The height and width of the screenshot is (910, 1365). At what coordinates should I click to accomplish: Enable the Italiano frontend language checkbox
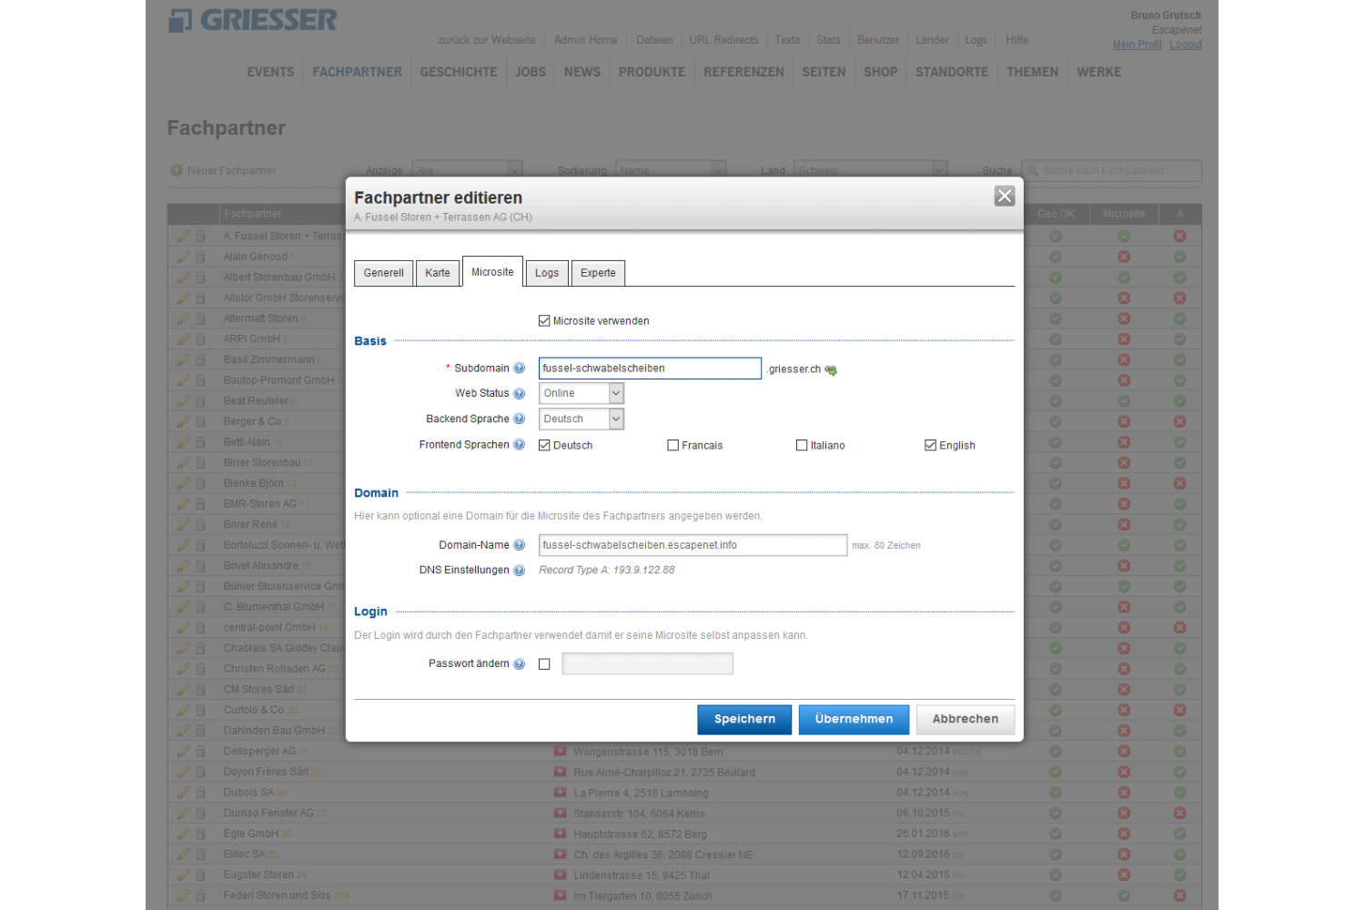pyautogui.click(x=802, y=446)
